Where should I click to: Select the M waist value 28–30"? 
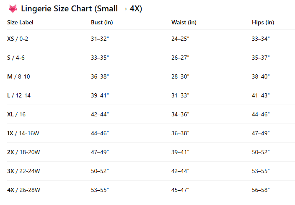(x=180, y=76)
